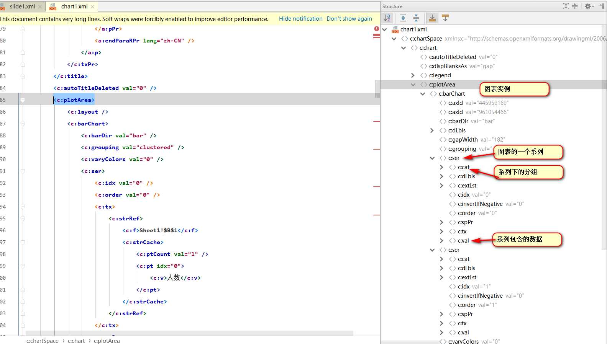This screenshot has height=344, width=607.
Task: Expand c:dLbls under c:barChart
Action: (432, 130)
